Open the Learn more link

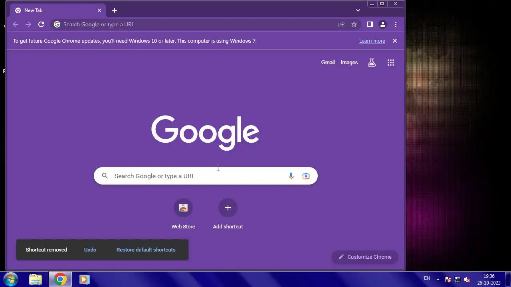[x=372, y=41]
